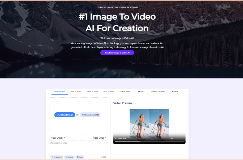The height and width of the screenshot is (160, 243).
Task: Click the upload arrow icon on Upload Image
Action: pos(58,115)
